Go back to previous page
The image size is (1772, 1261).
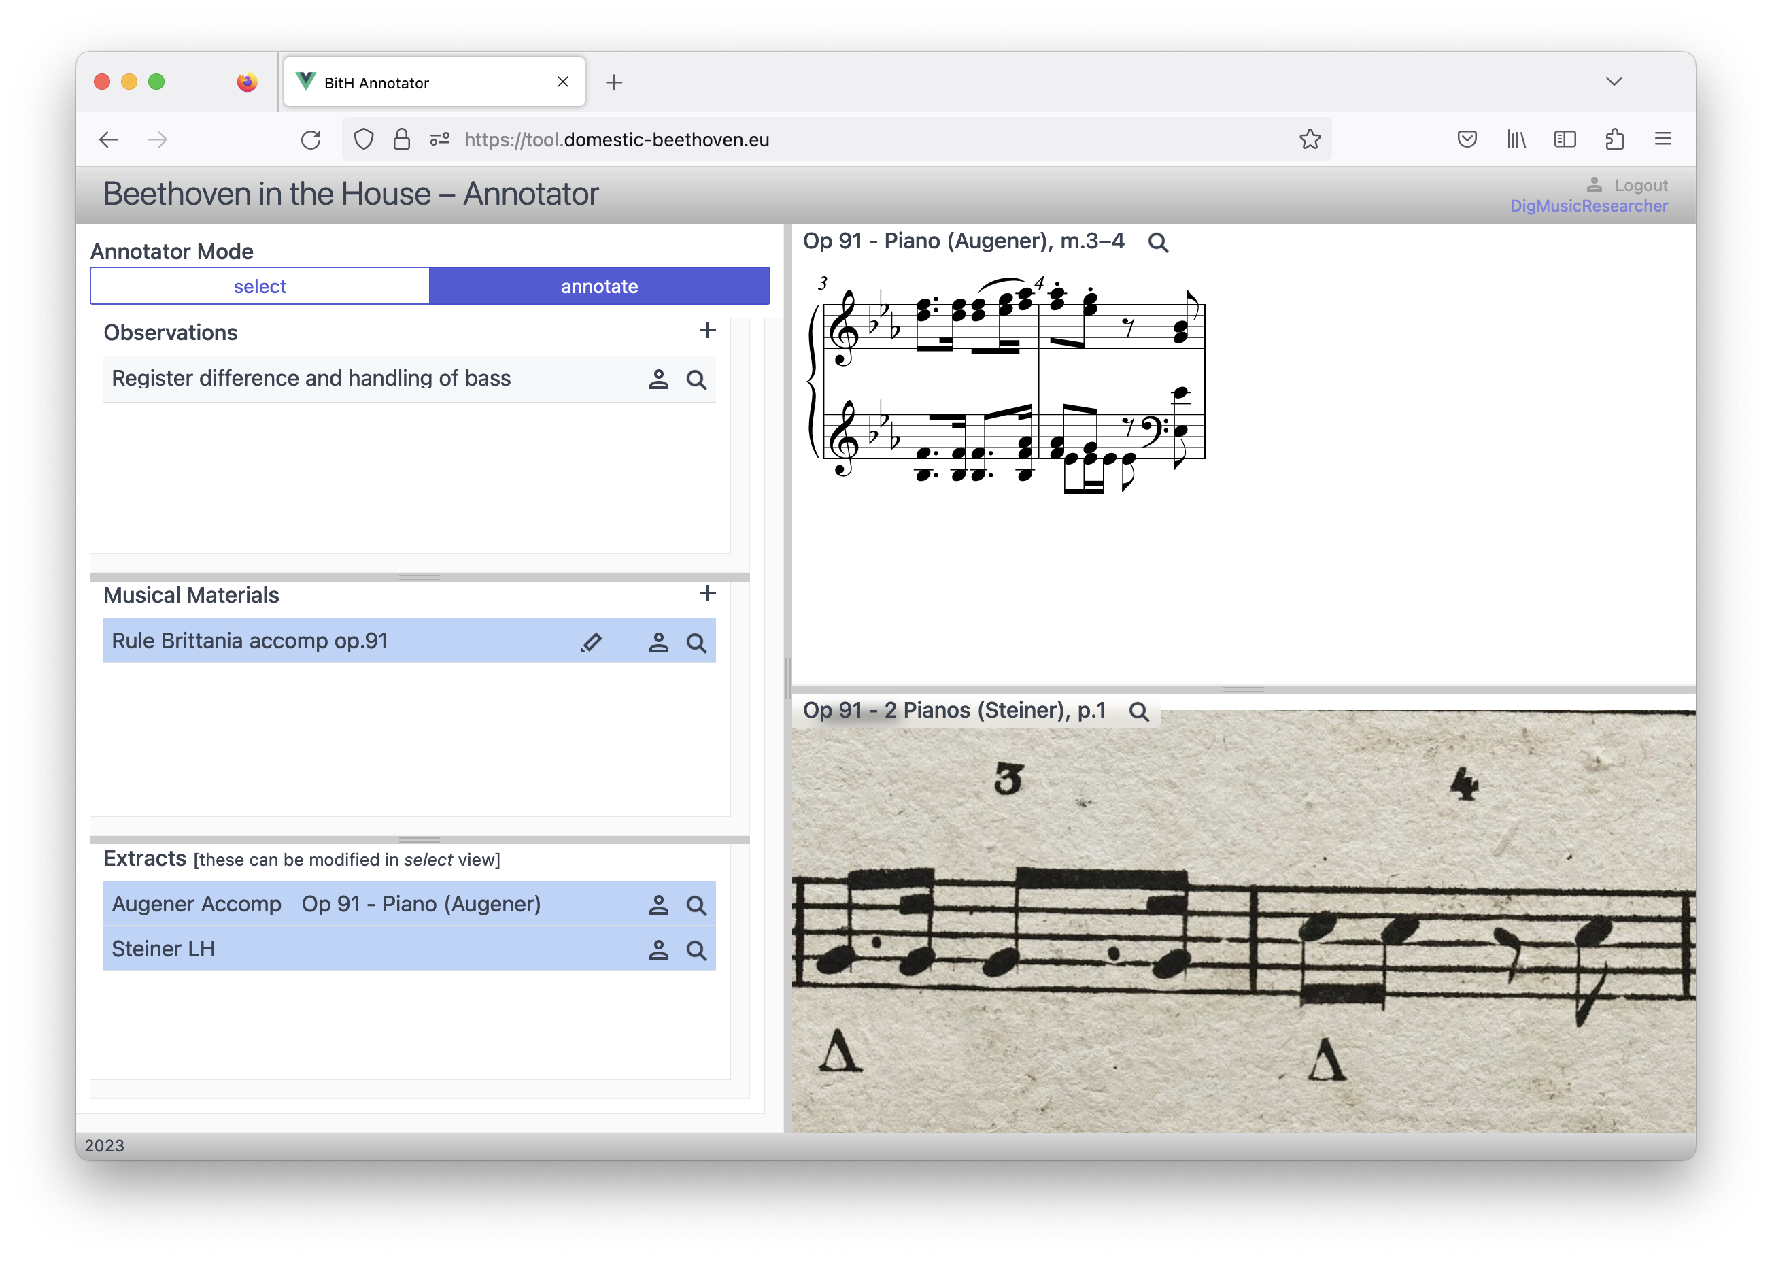tap(109, 139)
